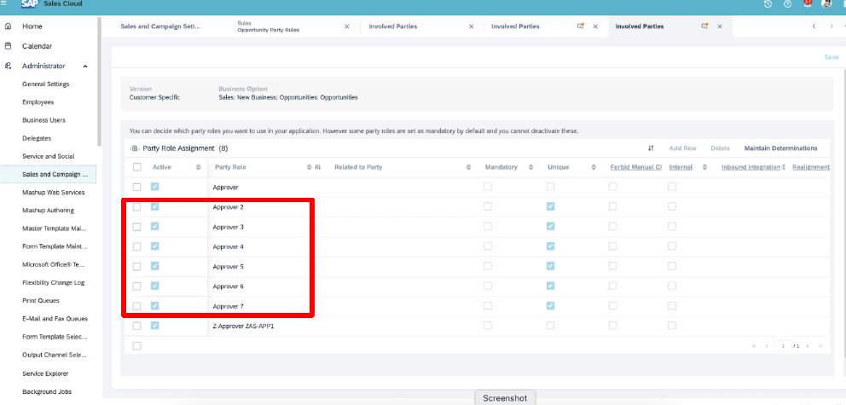846x405 pixels.
Task: Click the Save button
Action: click(831, 57)
